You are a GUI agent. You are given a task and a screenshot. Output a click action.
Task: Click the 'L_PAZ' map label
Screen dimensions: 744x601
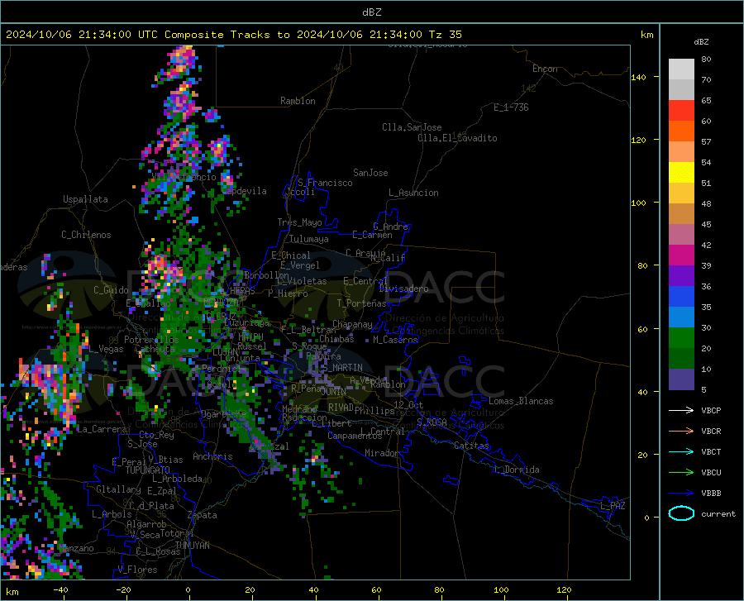(613, 506)
